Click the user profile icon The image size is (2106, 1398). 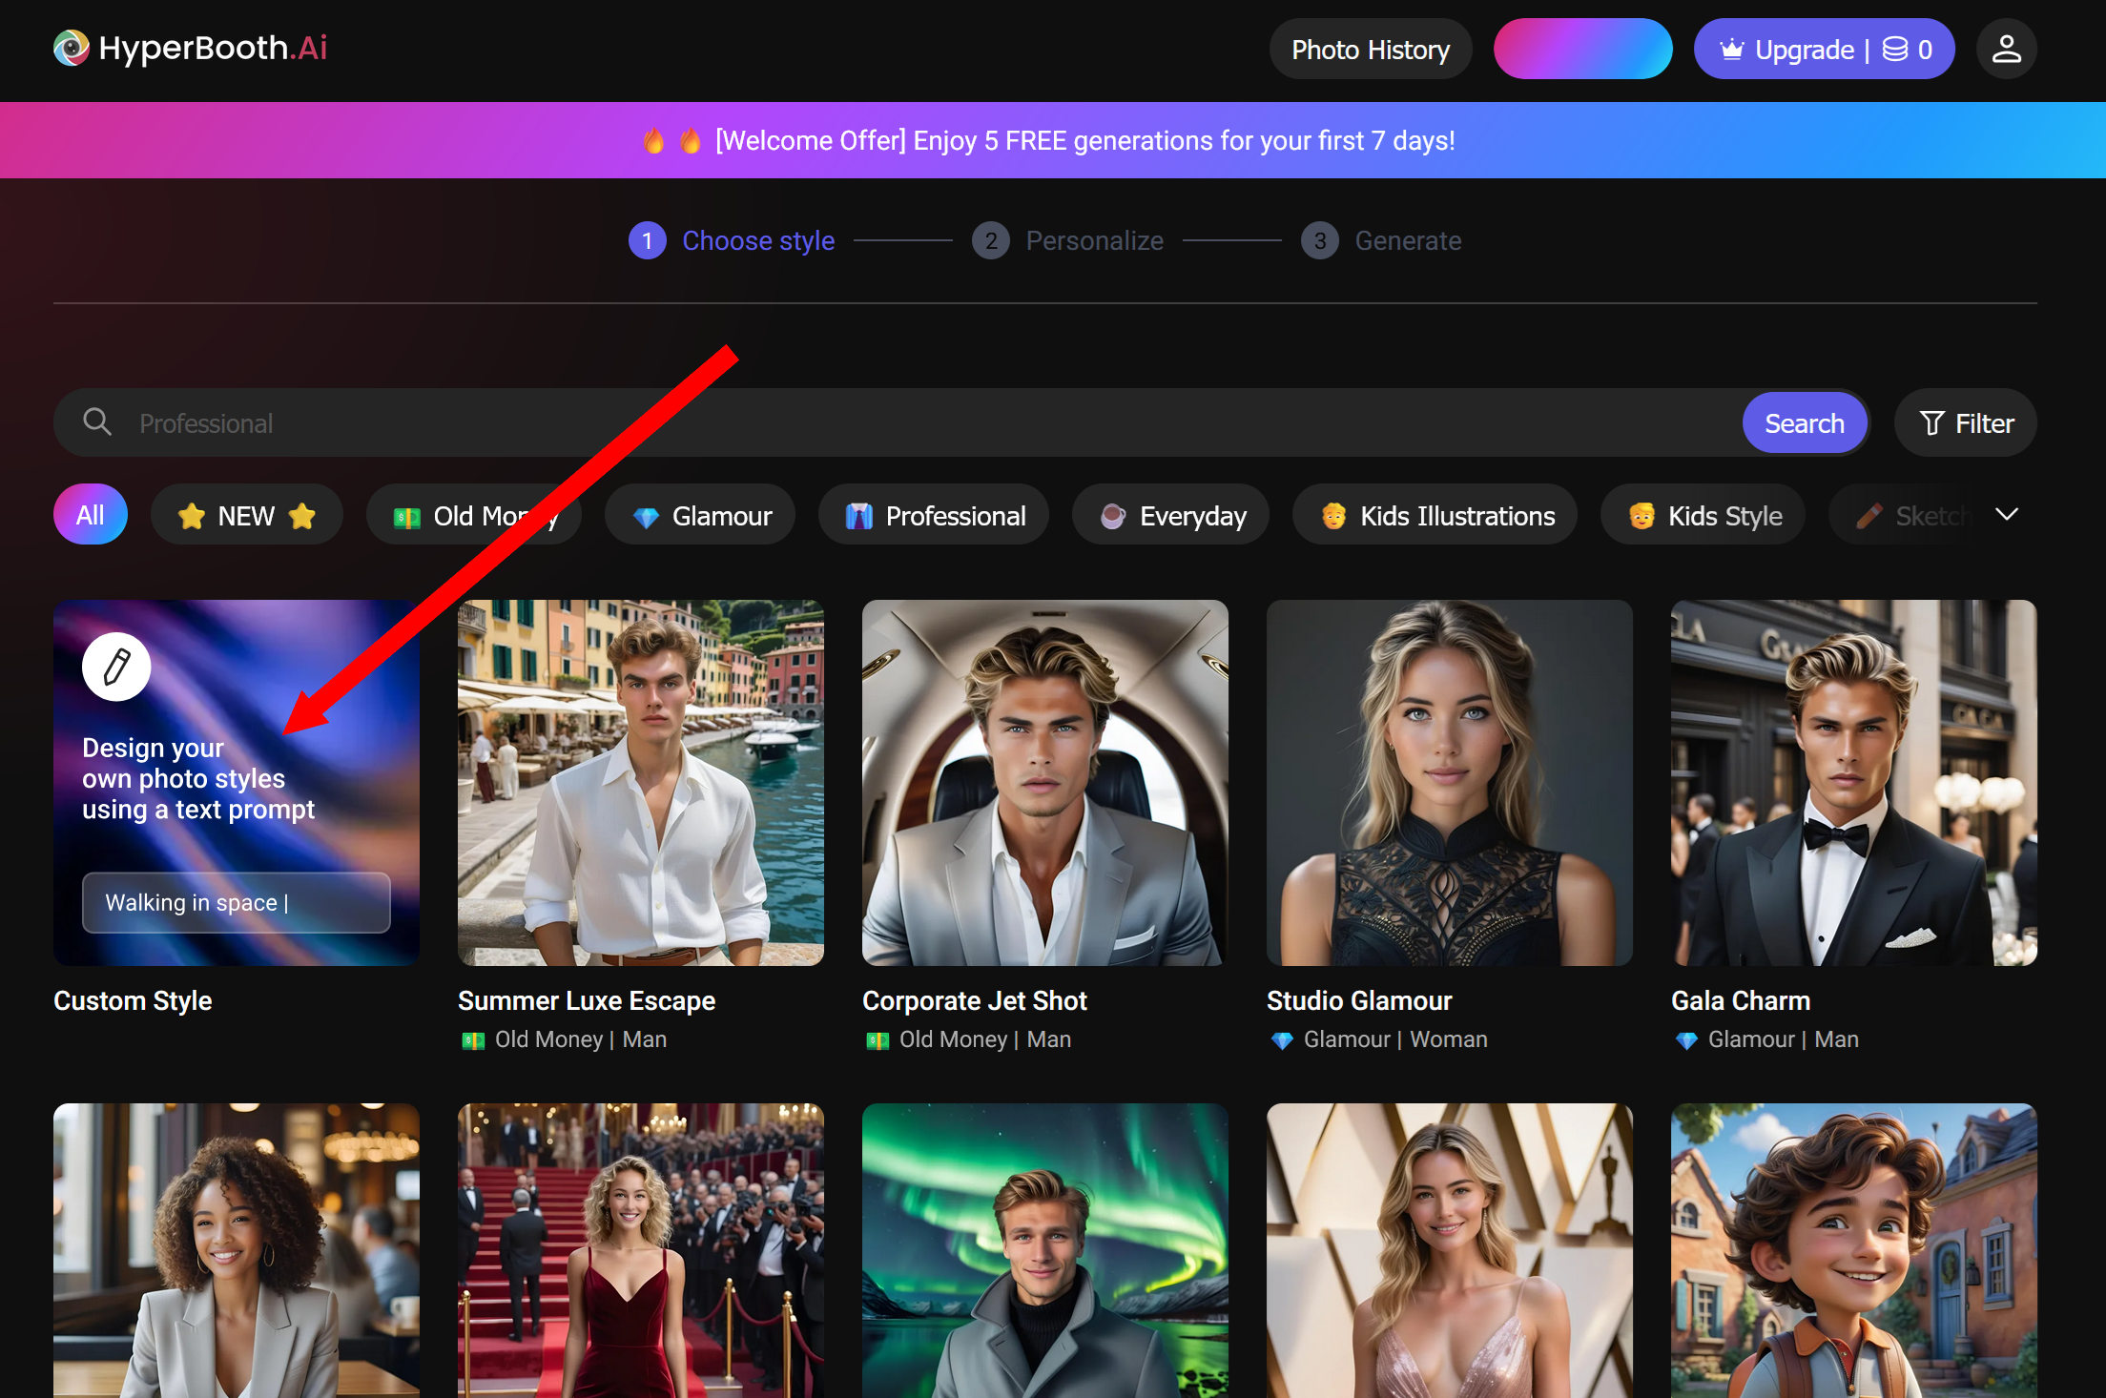(2006, 50)
